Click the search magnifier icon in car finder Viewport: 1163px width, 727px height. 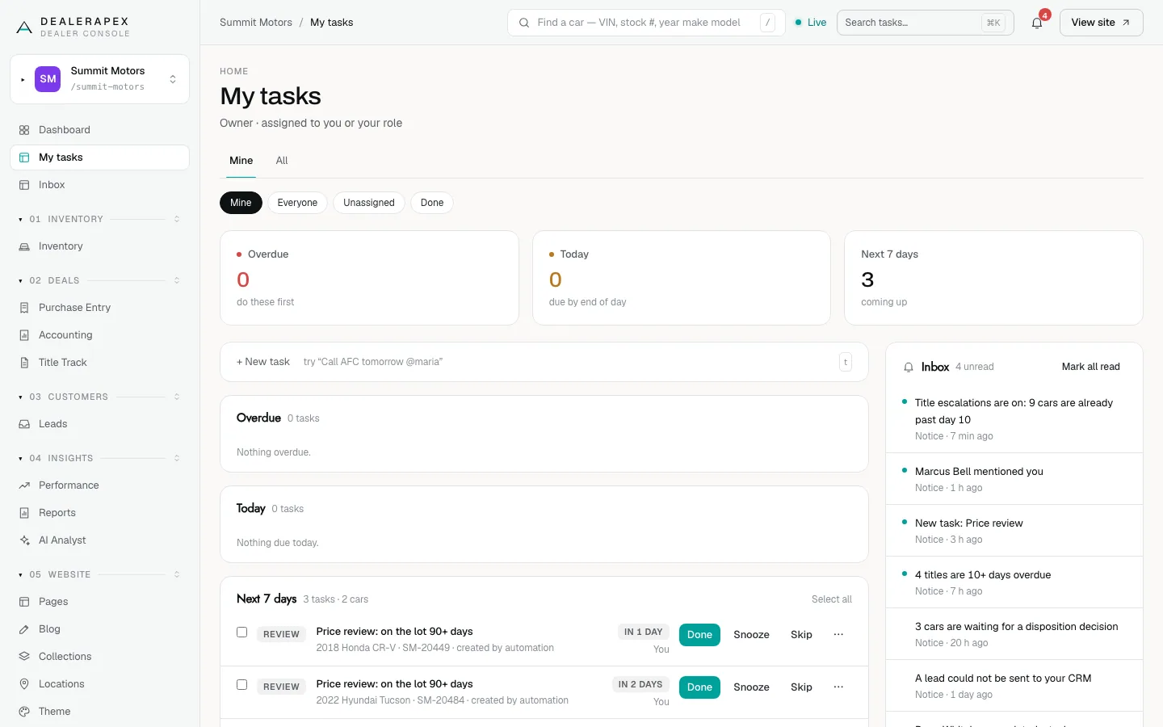(524, 23)
